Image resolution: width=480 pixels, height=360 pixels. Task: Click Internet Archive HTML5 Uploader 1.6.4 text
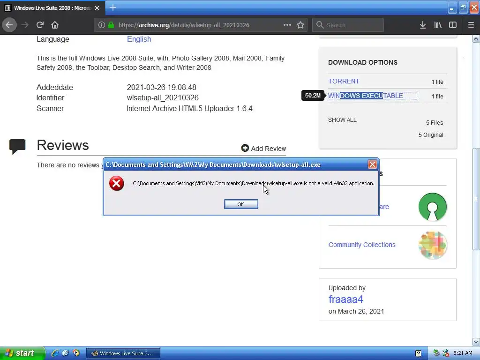(189, 108)
